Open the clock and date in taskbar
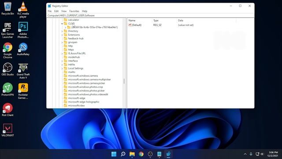The height and width of the screenshot is (159, 282). tap(273, 154)
